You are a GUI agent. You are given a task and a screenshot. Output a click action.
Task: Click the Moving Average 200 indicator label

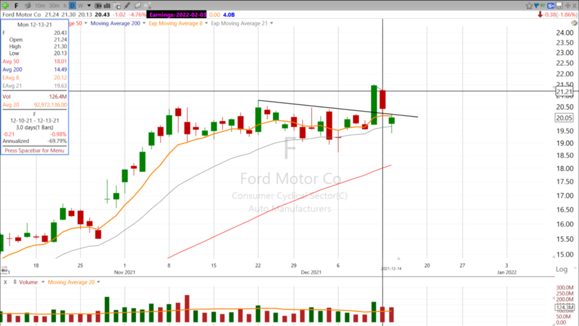tap(115, 24)
